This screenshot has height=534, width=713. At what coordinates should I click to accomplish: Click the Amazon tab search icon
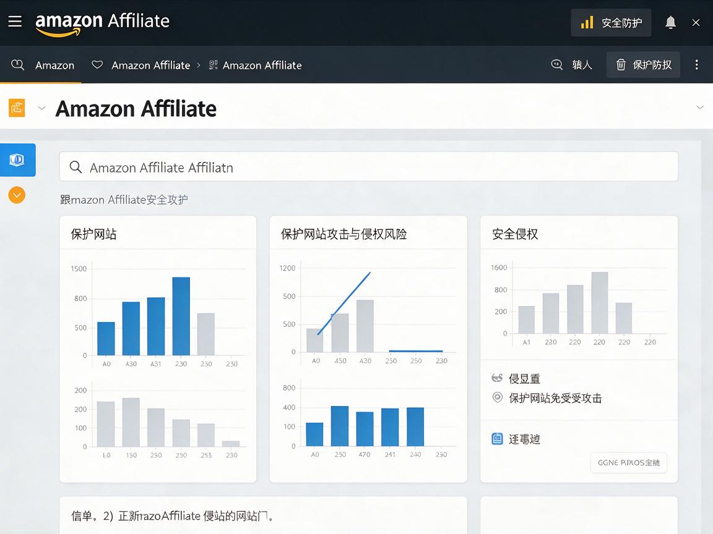point(17,64)
